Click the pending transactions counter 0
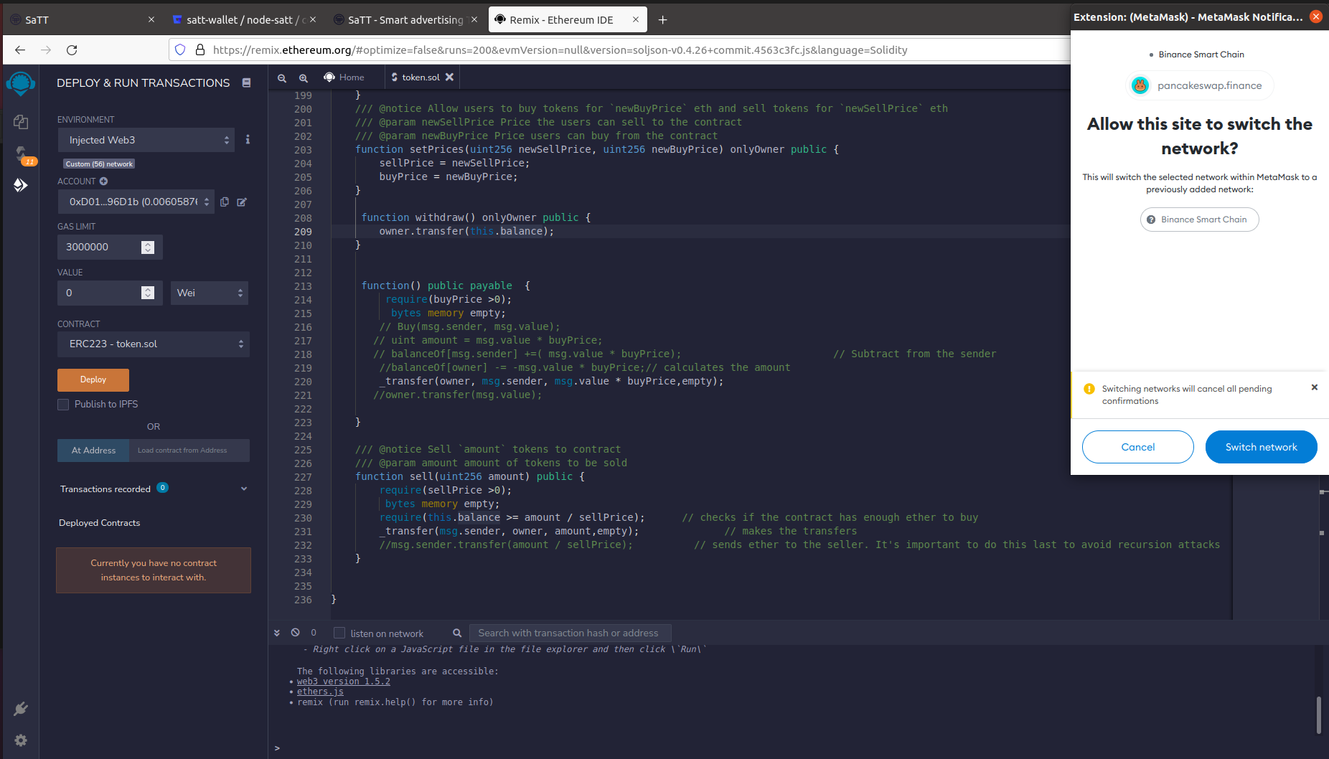Image resolution: width=1329 pixels, height=759 pixels. [314, 632]
